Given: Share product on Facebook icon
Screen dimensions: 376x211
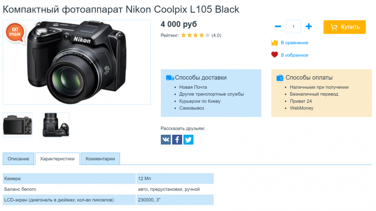Looking at the screenshot, I should [177, 140].
